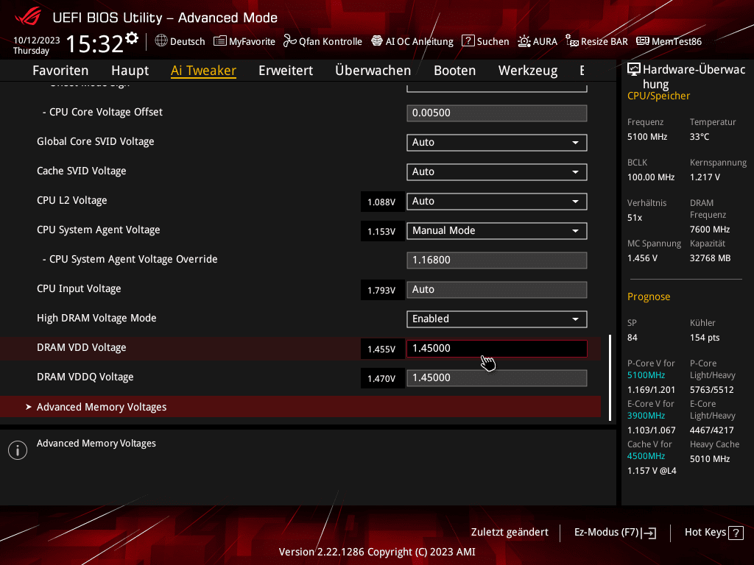Viewport: 754px width, 565px height.
Task: Click CPU System Agent Voltage Override field
Action: [497, 260]
